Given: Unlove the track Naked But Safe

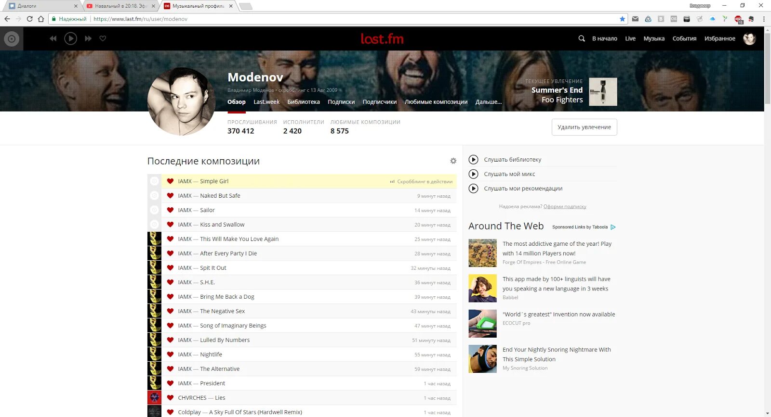Looking at the screenshot, I should click(170, 196).
